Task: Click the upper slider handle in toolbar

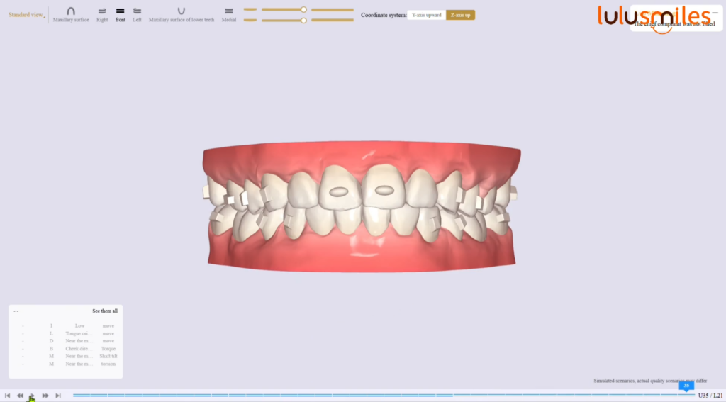Action: point(303,9)
